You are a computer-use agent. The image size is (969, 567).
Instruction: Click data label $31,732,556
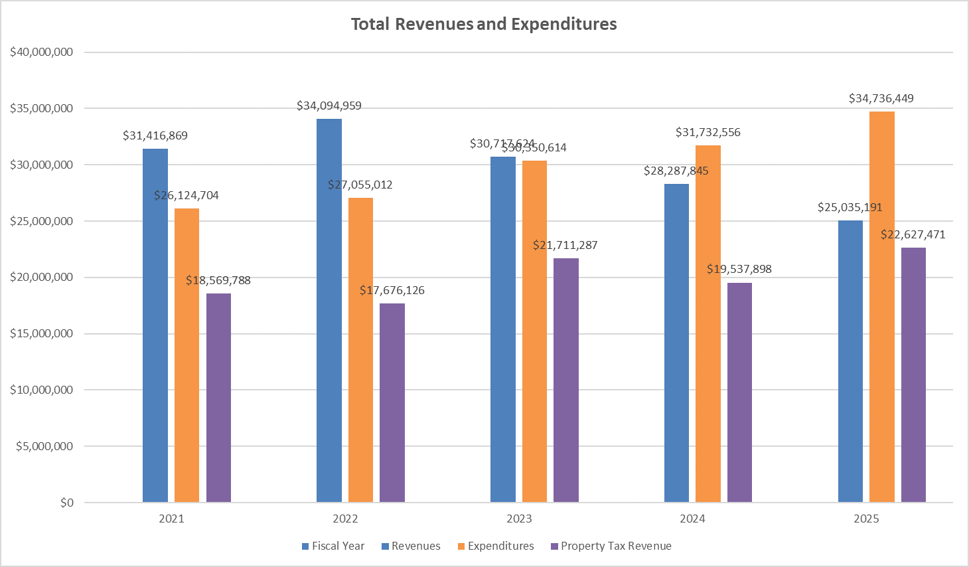pos(708,132)
